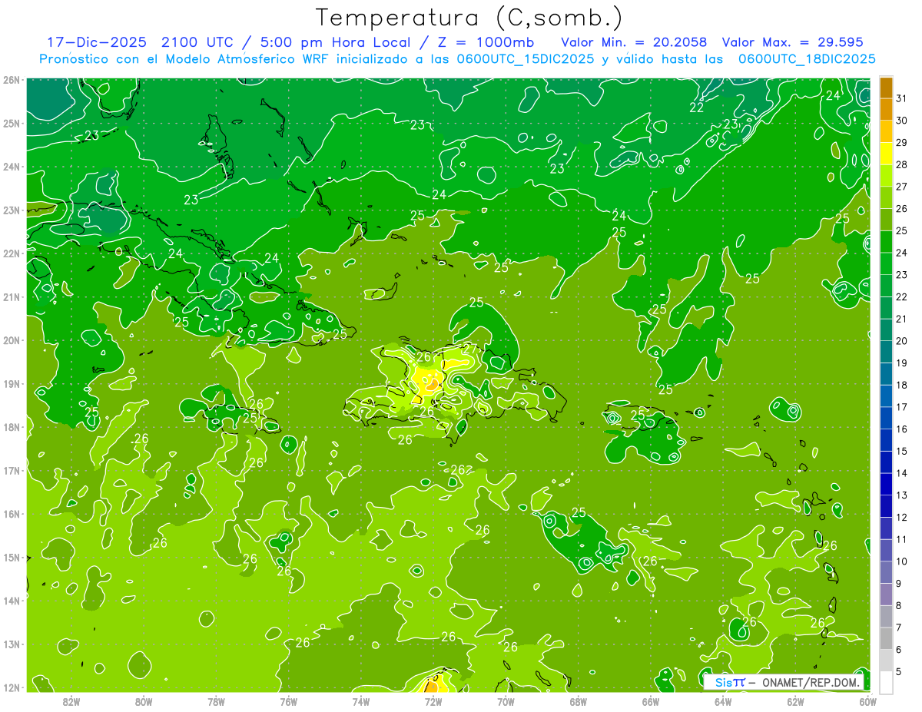922x712 pixels.
Task: Click the "20N" latitude axis label
Action: click(x=12, y=340)
